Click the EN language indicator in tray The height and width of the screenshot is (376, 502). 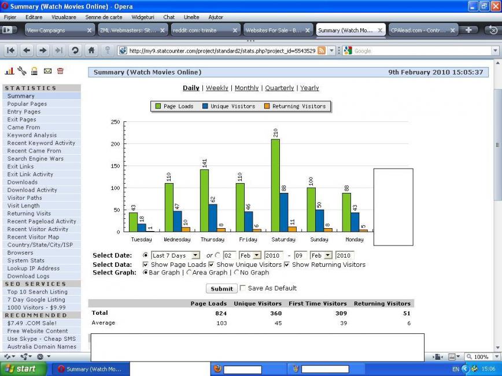(456, 369)
